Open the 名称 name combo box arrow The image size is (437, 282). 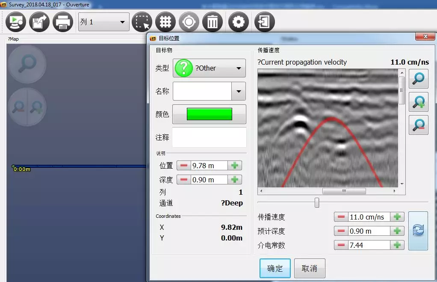pos(238,91)
